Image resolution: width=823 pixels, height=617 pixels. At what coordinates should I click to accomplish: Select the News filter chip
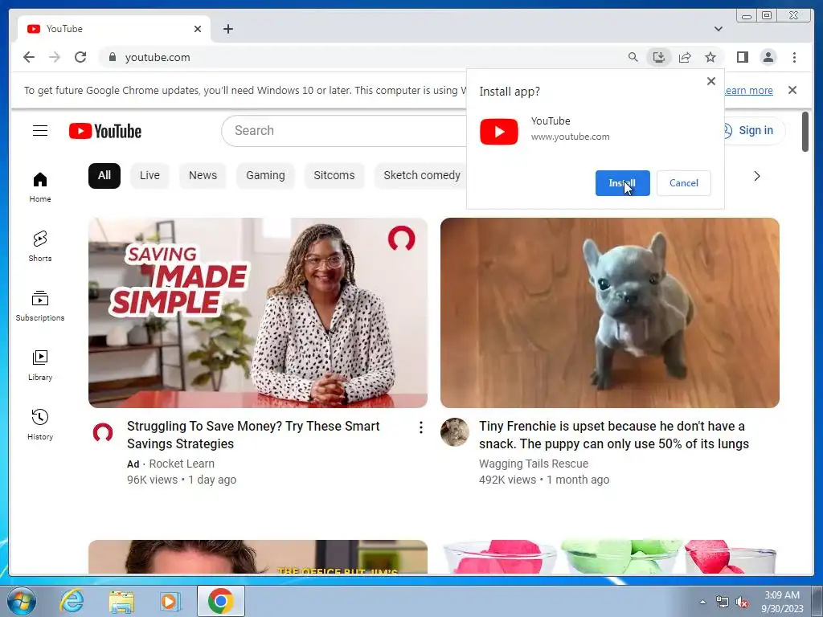pyautogui.click(x=203, y=175)
